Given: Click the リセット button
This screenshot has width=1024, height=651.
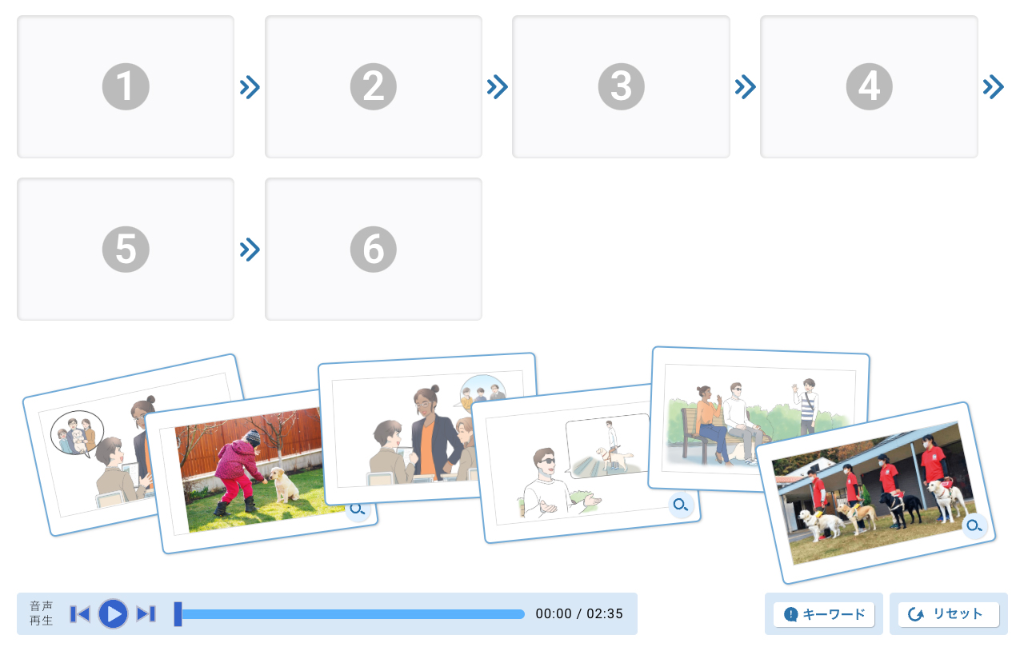Looking at the screenshot, I should tap(949, 614).
